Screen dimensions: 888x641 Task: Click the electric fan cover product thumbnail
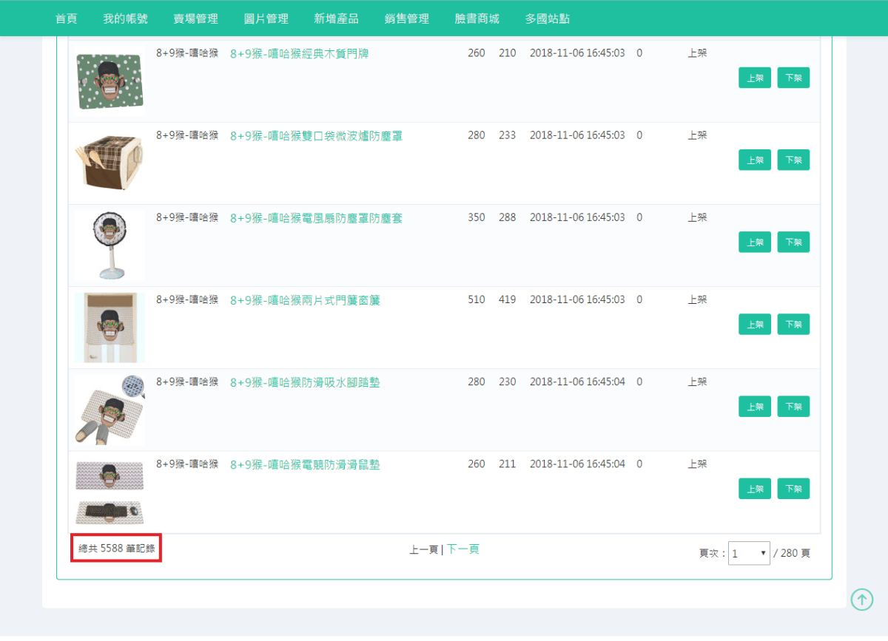pos(109,244)
